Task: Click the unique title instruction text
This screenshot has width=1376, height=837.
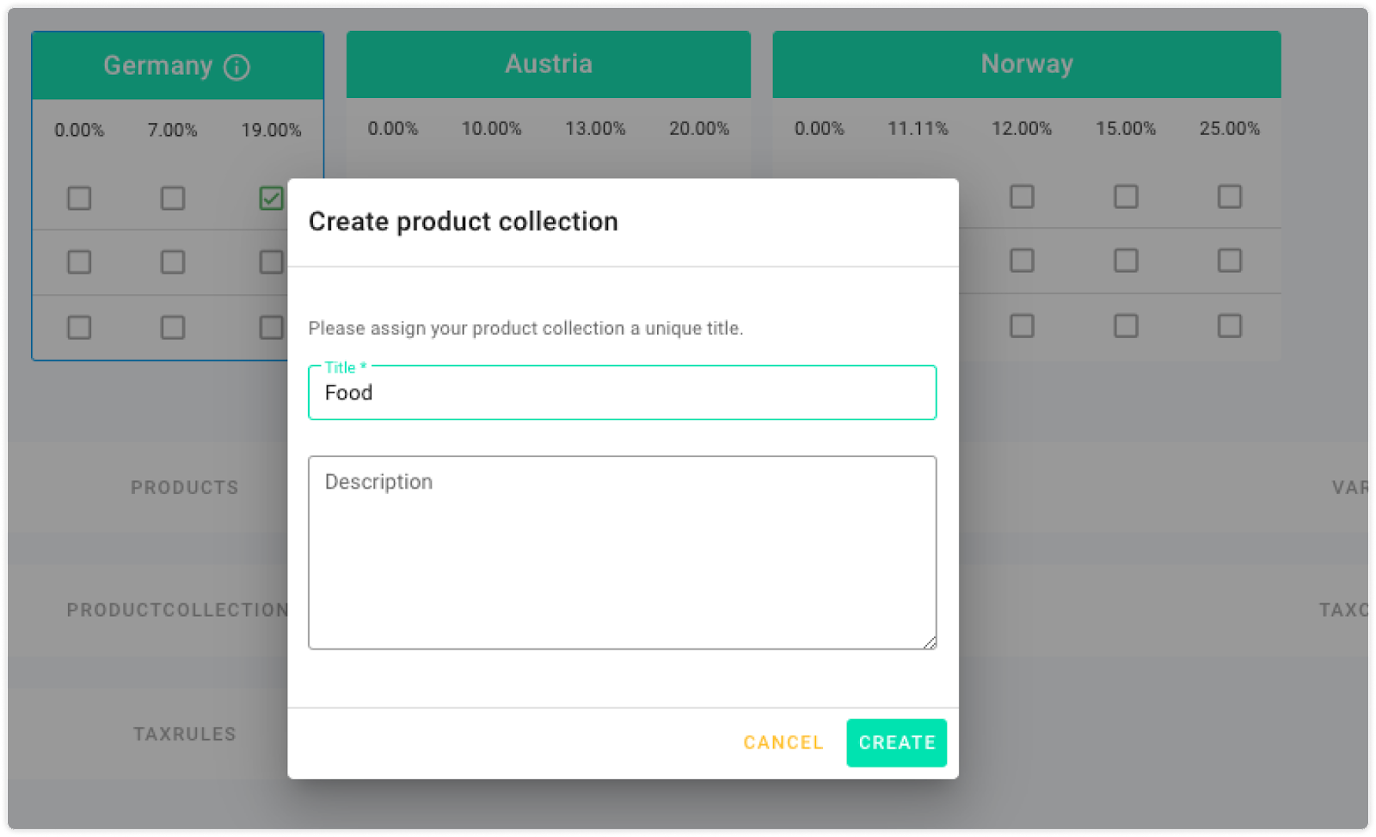Action: pyautogui.click(x=525, y=329)
